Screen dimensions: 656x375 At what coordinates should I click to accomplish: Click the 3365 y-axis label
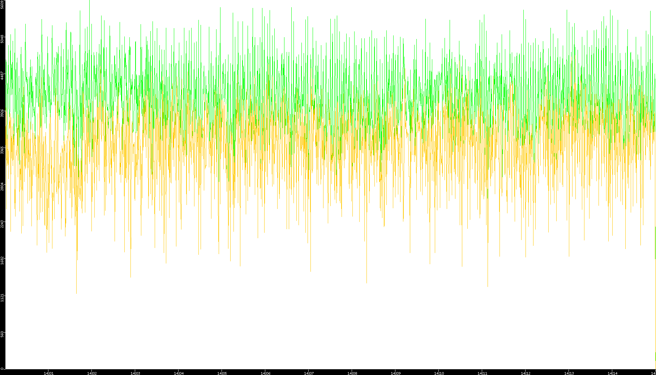pyautogui.click(x=2, y=150)
